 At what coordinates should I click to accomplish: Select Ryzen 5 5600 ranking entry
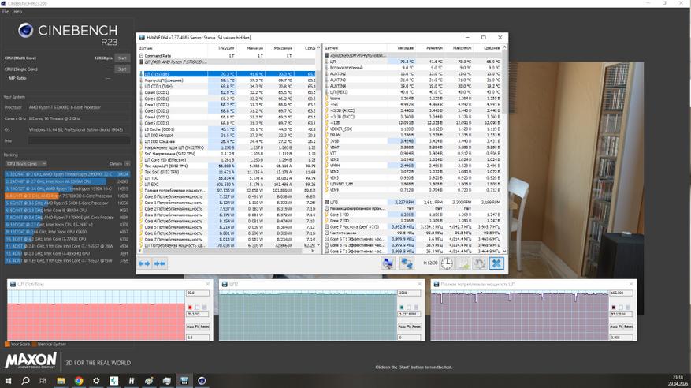[68, 203]
